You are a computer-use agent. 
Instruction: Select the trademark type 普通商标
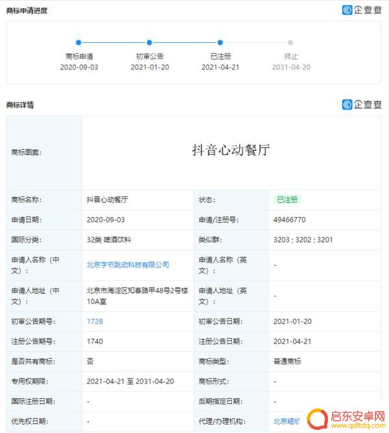287,362
